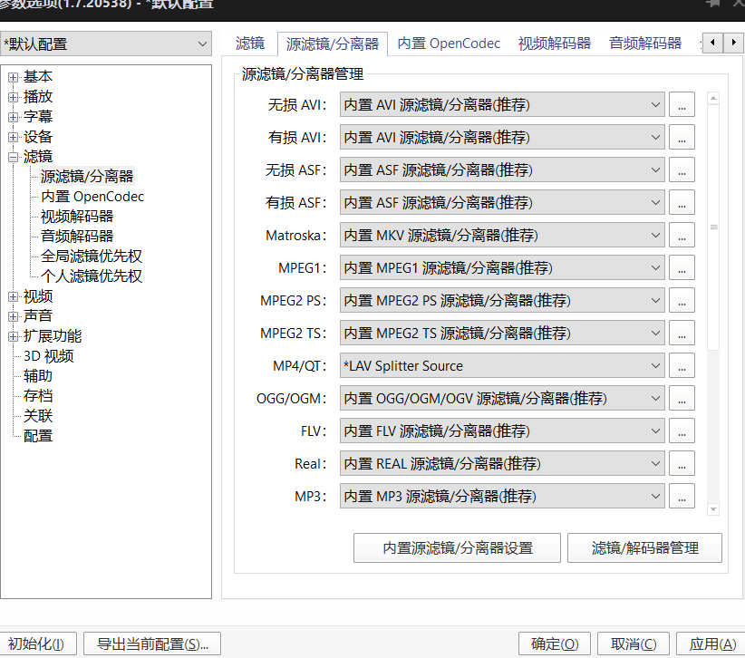
Task: Open the Matroska splitter dropdown
Action: 502,235
